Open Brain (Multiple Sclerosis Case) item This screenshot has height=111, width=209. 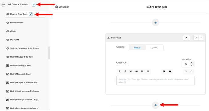(x=24, y=82)
